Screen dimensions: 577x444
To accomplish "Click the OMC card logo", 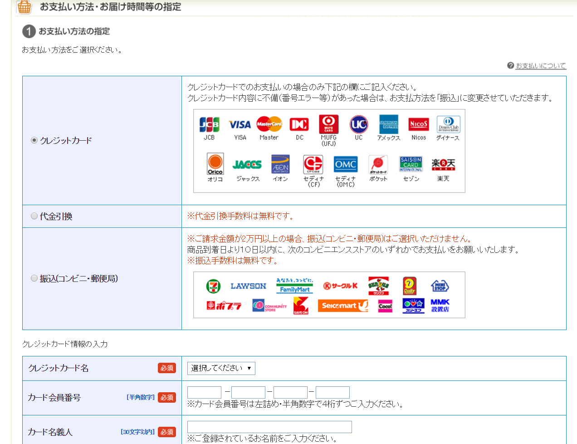I will [346, 164].
